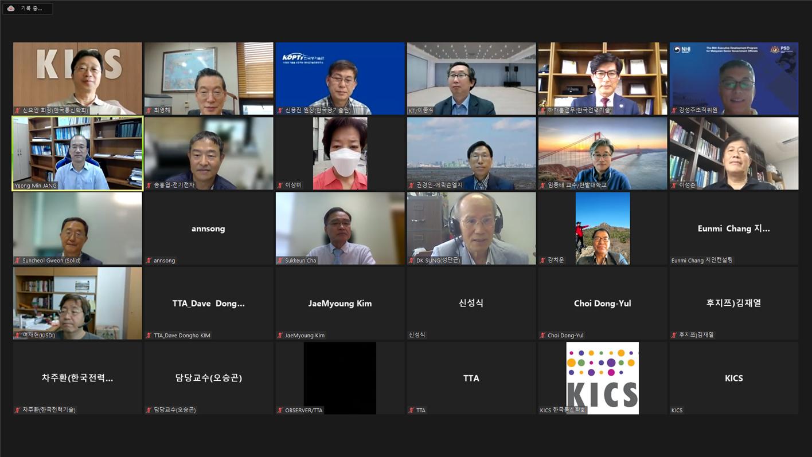The image size is (812, 457).
Task: Click the 'KICS 한국통신학회' name label
Action: [x=563, y=410]
